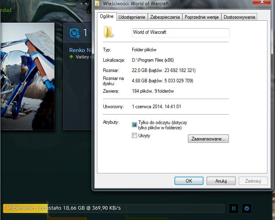The width and height of the screenshot is (275, 220).
Task: Click the Anuluj button
Action: (221, 181)
